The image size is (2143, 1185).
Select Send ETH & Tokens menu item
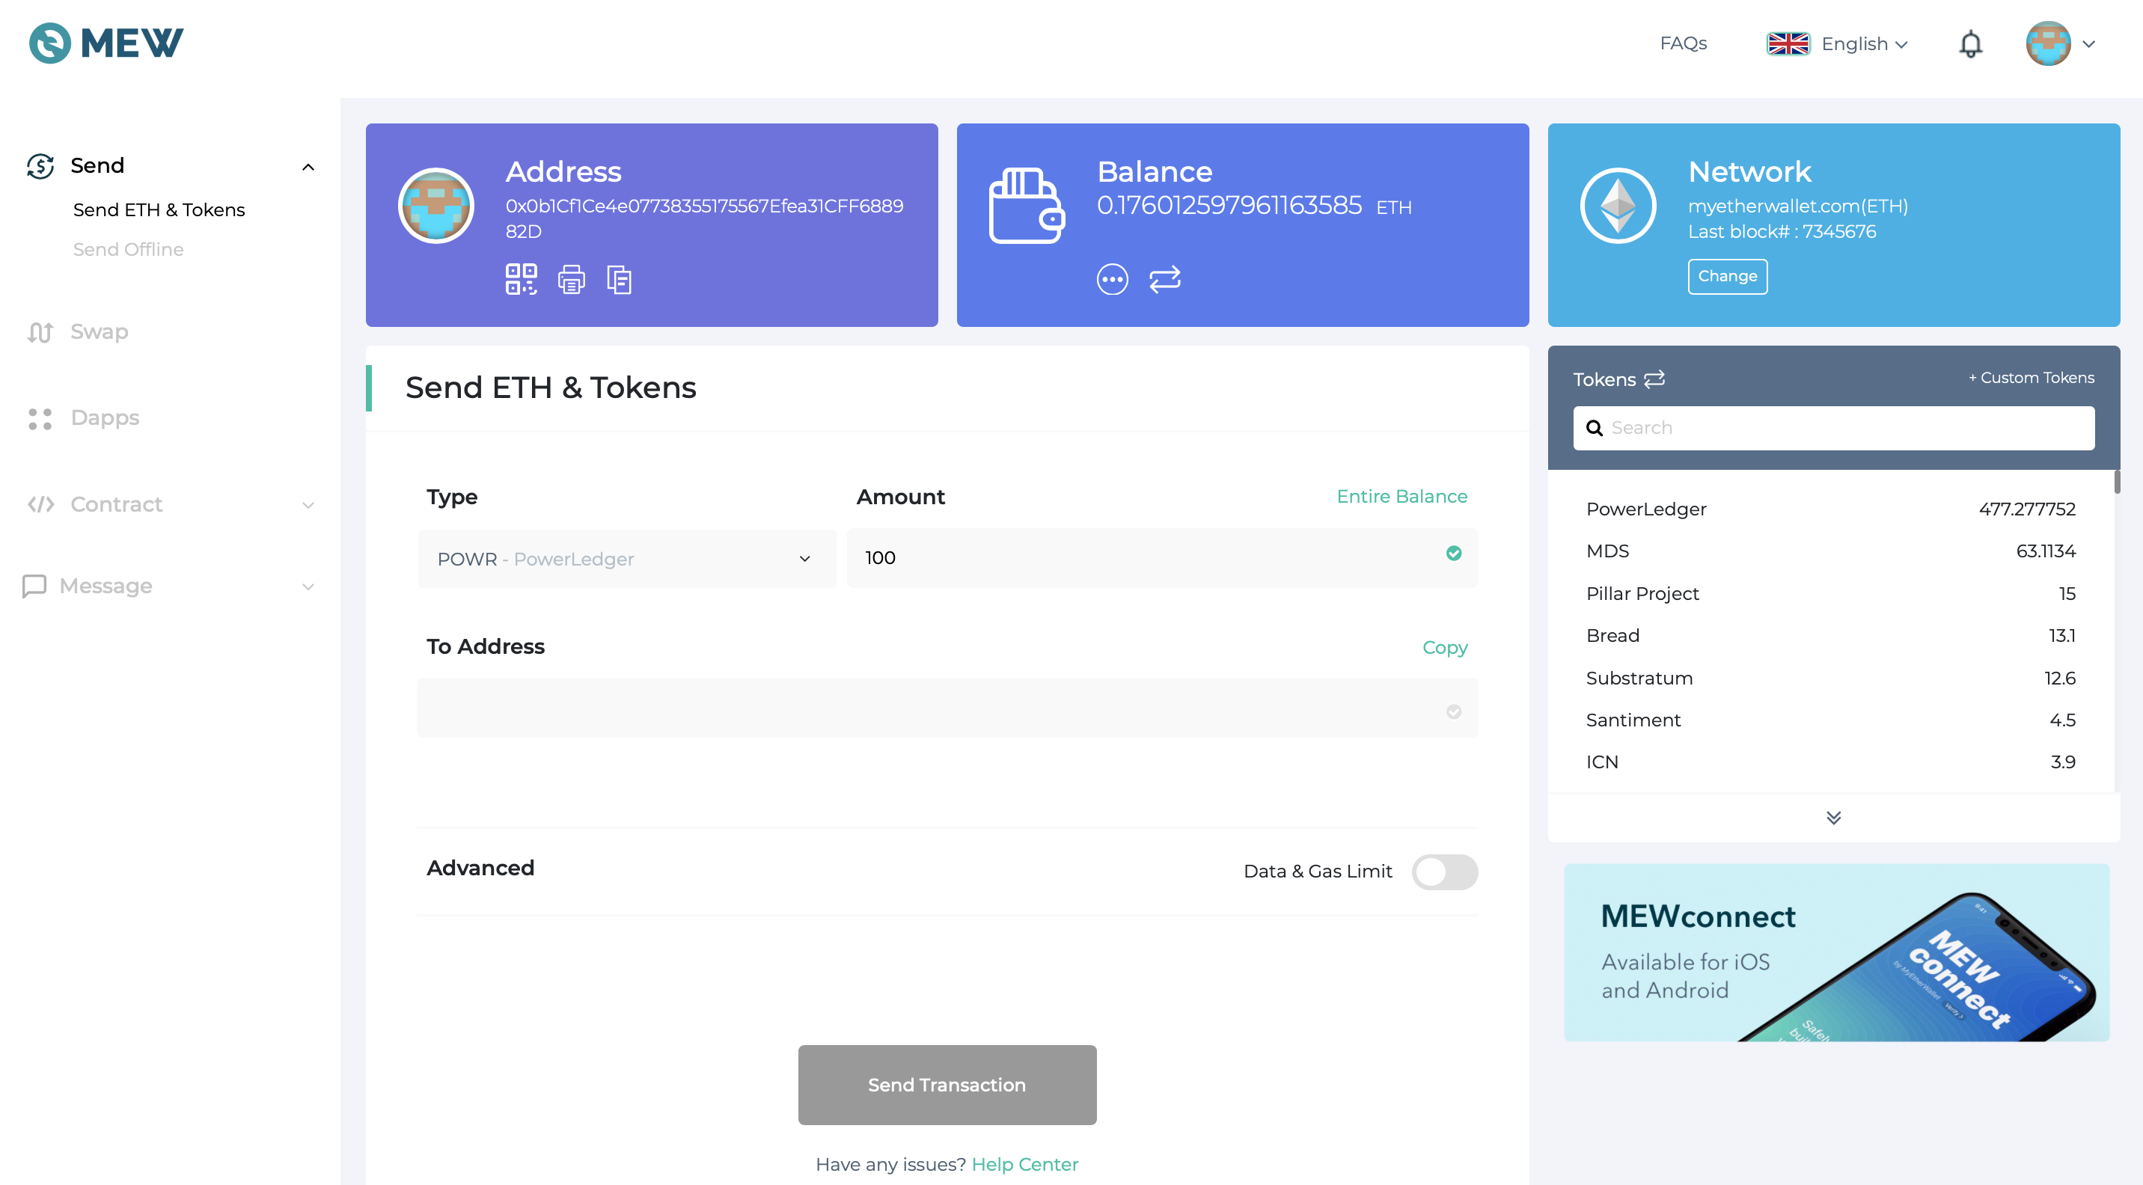159,209
